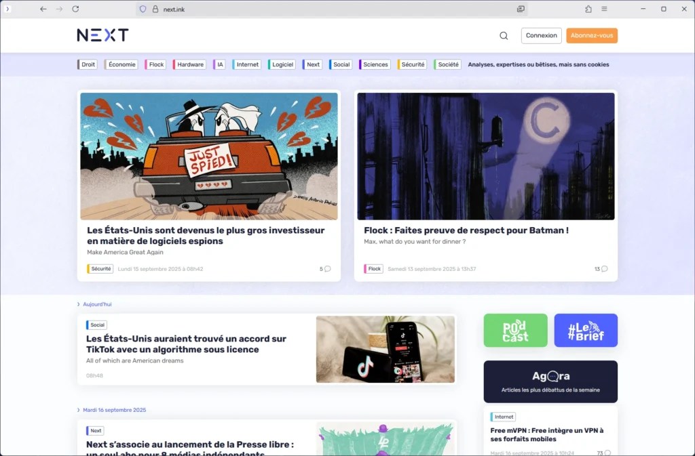Reload the page with refresh icon

(x=76, y=9)
